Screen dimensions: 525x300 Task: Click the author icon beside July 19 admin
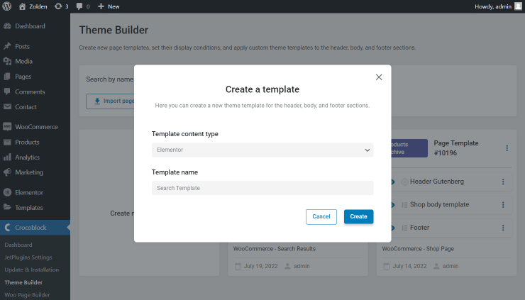click(287, 266)
